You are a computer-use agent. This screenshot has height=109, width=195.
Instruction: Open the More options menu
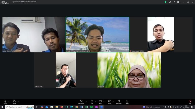tap(127, 102)
